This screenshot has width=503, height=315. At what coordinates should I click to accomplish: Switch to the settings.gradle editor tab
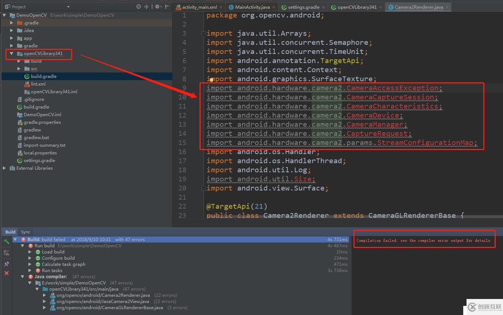coord(303,7)
